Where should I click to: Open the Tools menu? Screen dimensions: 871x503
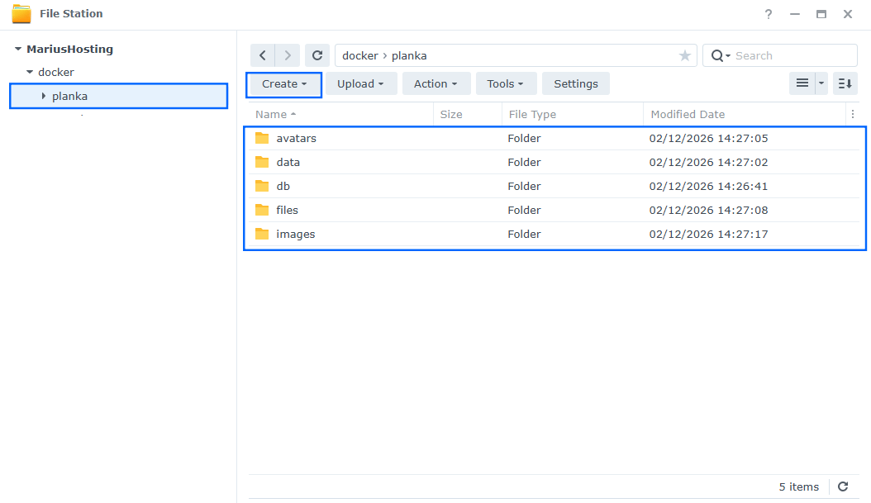pyautogui.click(x=506, y=83)
